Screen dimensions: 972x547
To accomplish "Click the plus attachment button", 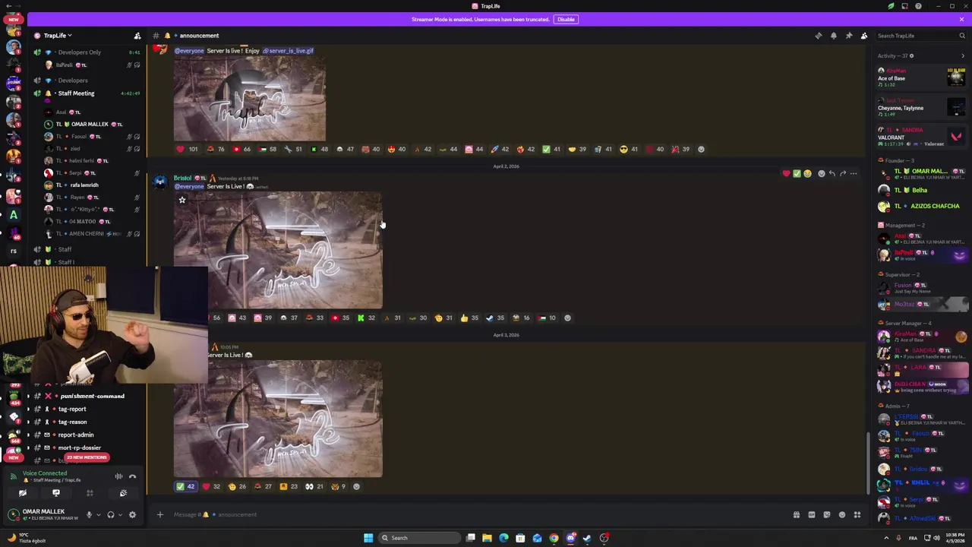I will point(159,515).
